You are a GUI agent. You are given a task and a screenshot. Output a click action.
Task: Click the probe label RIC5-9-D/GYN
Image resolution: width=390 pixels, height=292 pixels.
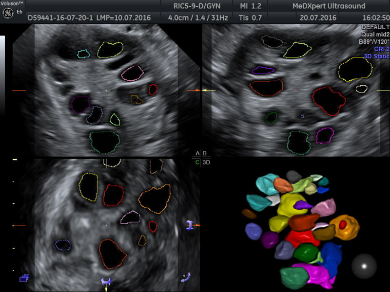coord(197,6)
